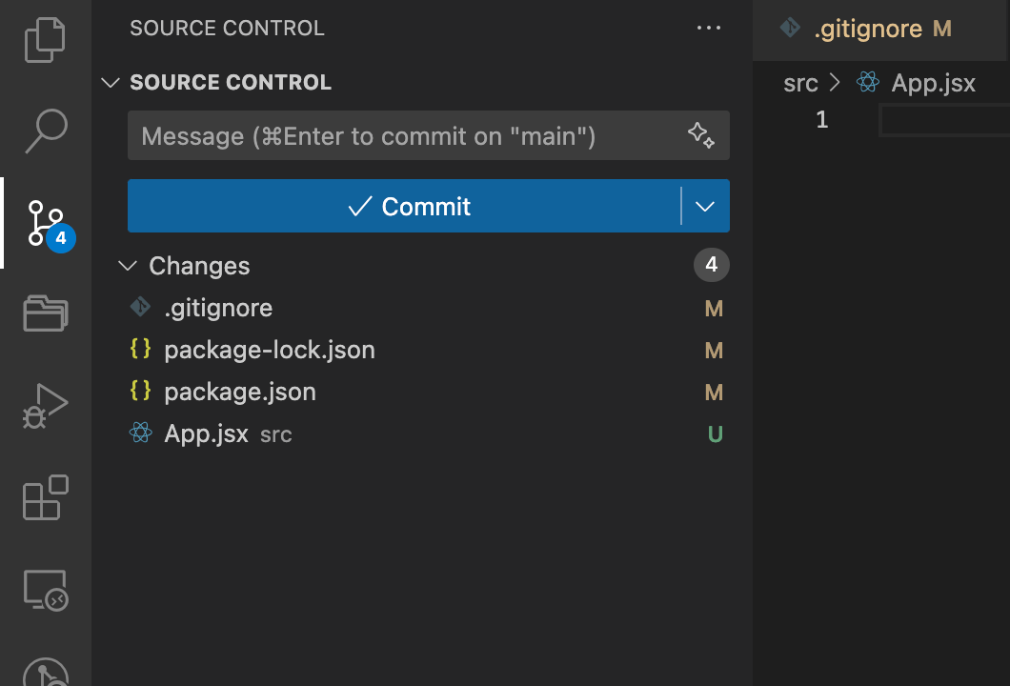Open App.jsx from the Changes list
Image resolution: width=1010 pixels, height=686 pixels.
point(205,434)
